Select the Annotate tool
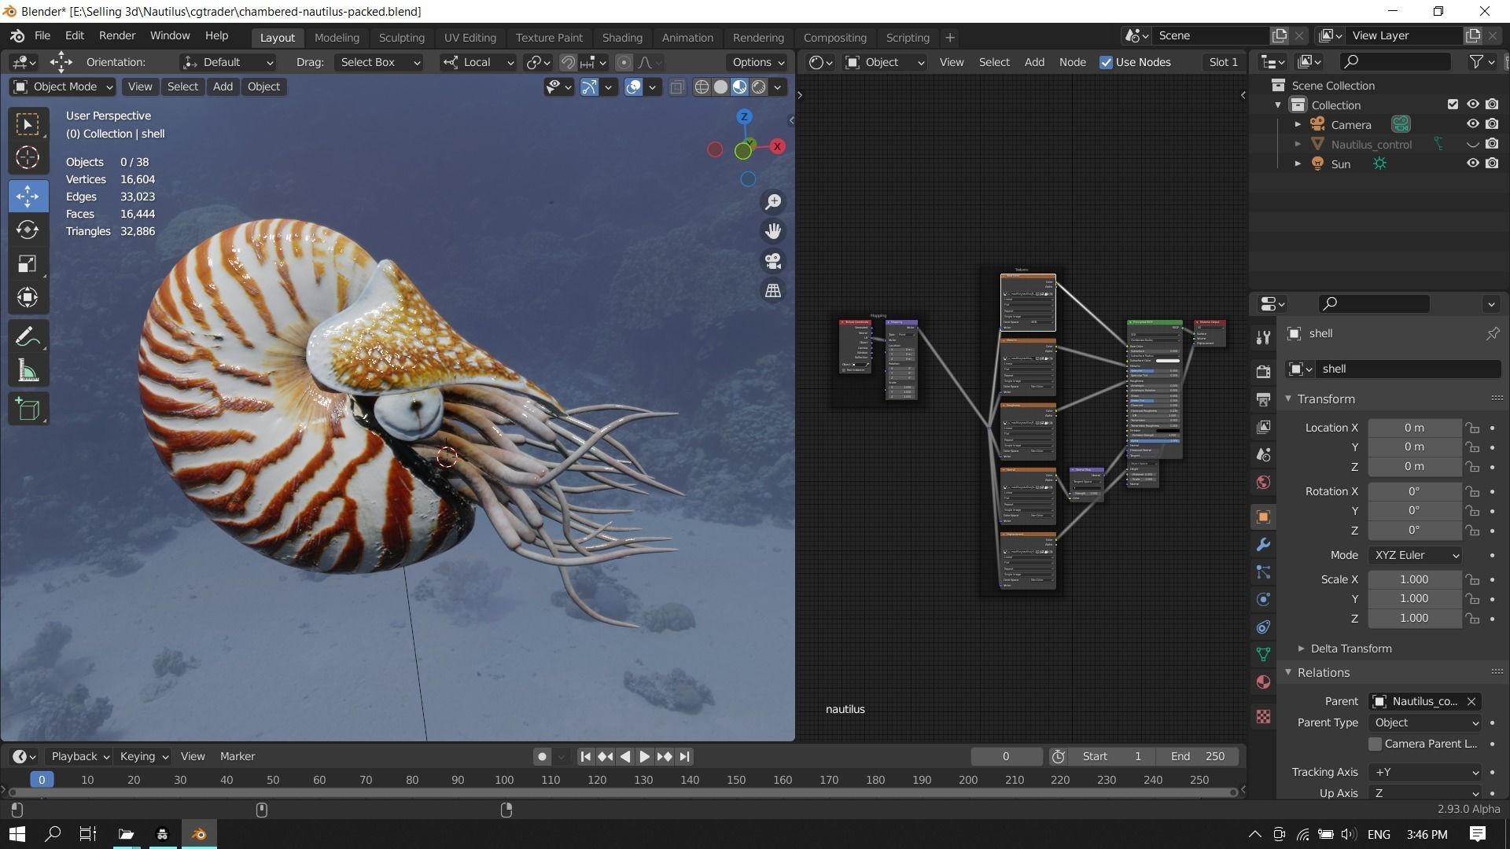The image size is (1510, 849). [x=28, y=337]
